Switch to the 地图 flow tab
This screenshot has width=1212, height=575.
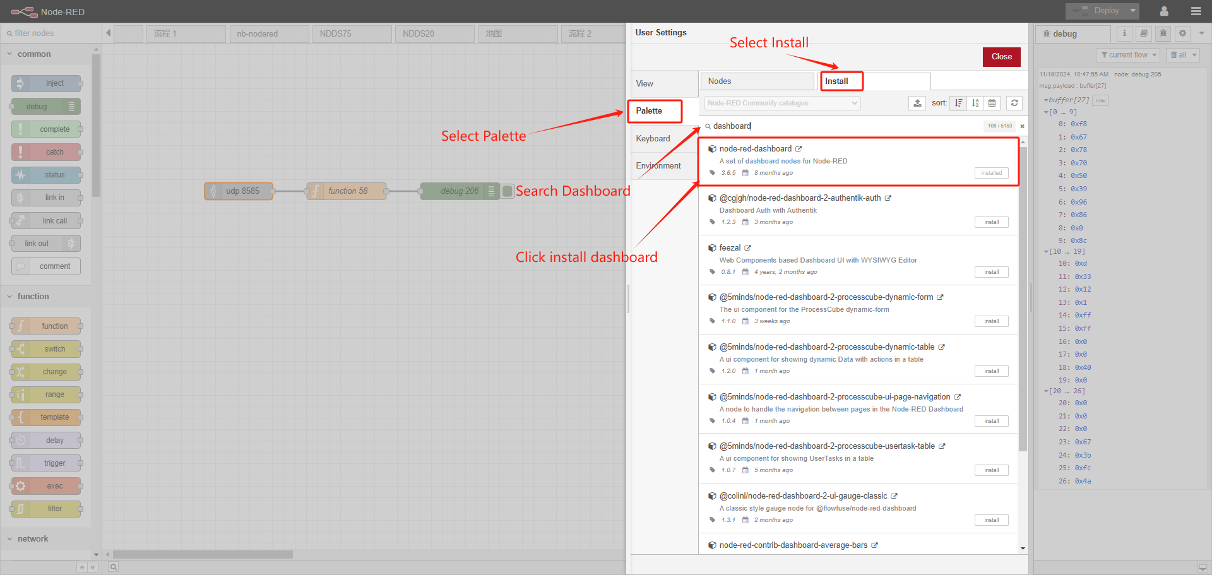click(518, 34)
